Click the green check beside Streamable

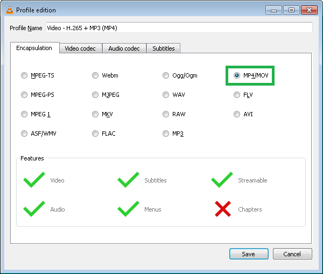[222, 180]
